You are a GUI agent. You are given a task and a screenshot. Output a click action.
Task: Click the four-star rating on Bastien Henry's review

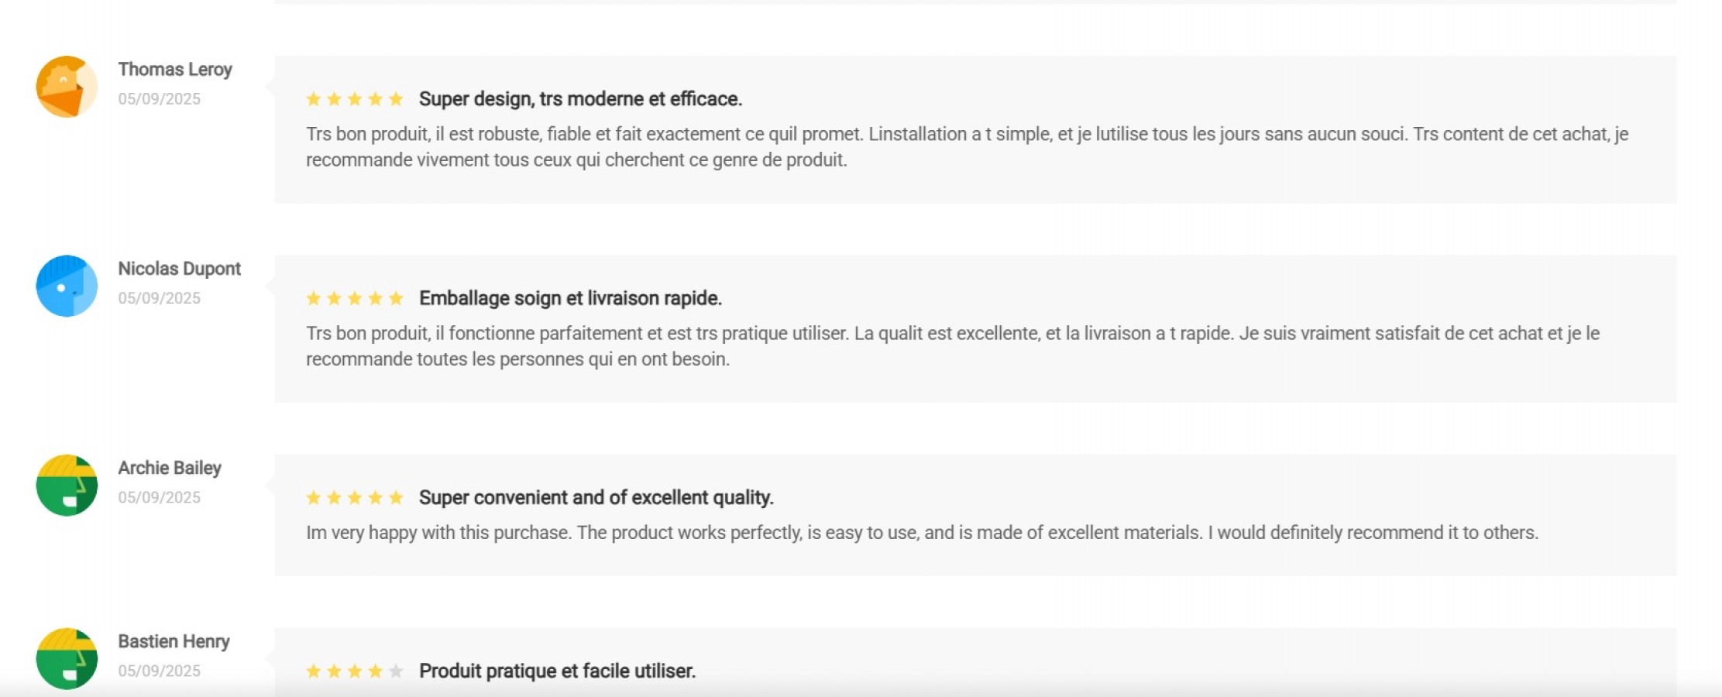pos(355,671)
